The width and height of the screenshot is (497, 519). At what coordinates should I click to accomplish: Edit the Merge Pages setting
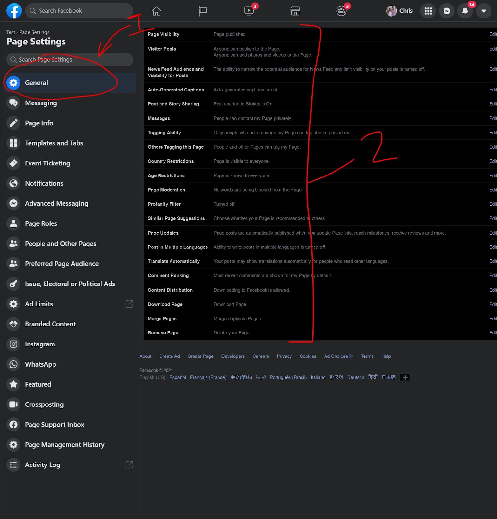(x=493, y=319)
